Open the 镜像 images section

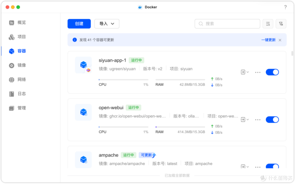[17, 65]
